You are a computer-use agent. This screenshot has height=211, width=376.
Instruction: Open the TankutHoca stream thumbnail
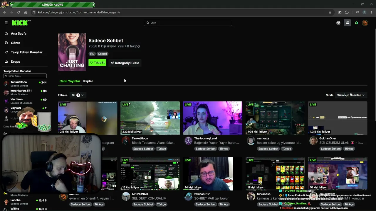click(x=150, y=118)
